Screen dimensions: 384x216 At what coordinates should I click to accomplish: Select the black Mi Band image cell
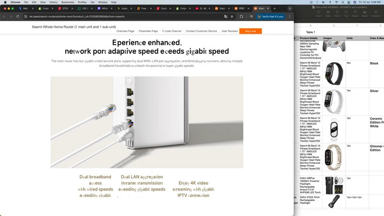334,74
